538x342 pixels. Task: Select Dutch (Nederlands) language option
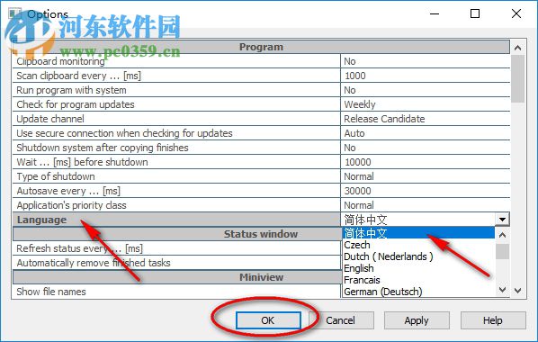coord(418,256)
